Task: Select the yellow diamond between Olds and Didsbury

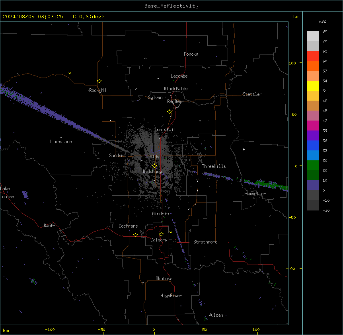Action: click(x=155, y=166)
